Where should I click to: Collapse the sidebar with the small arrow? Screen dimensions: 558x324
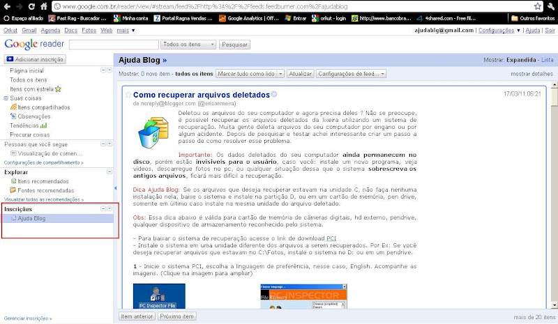pyautogui.click(x=115, y=188)
